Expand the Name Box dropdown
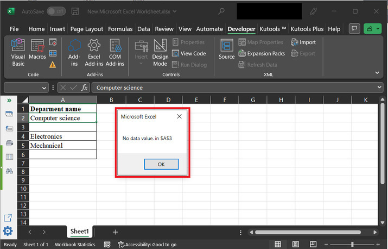Screen dimensions: 388x249 point(44,88)
